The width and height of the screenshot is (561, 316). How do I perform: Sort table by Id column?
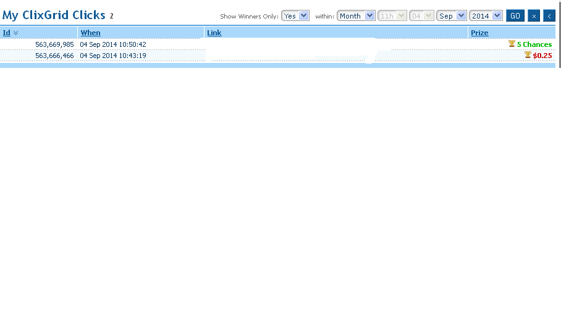point(6,33)
